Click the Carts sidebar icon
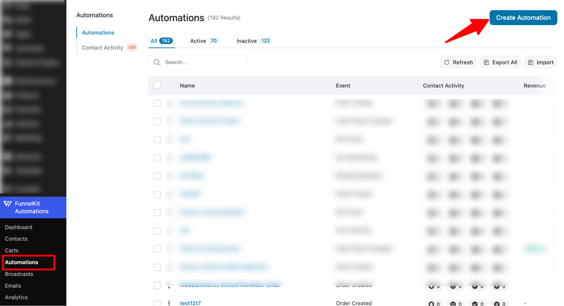Image resolution: width=564 pixels, height=306 pixels. [x=11, y=250]
